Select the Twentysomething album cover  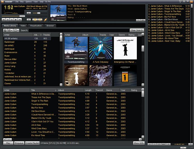tap(76, 48)
